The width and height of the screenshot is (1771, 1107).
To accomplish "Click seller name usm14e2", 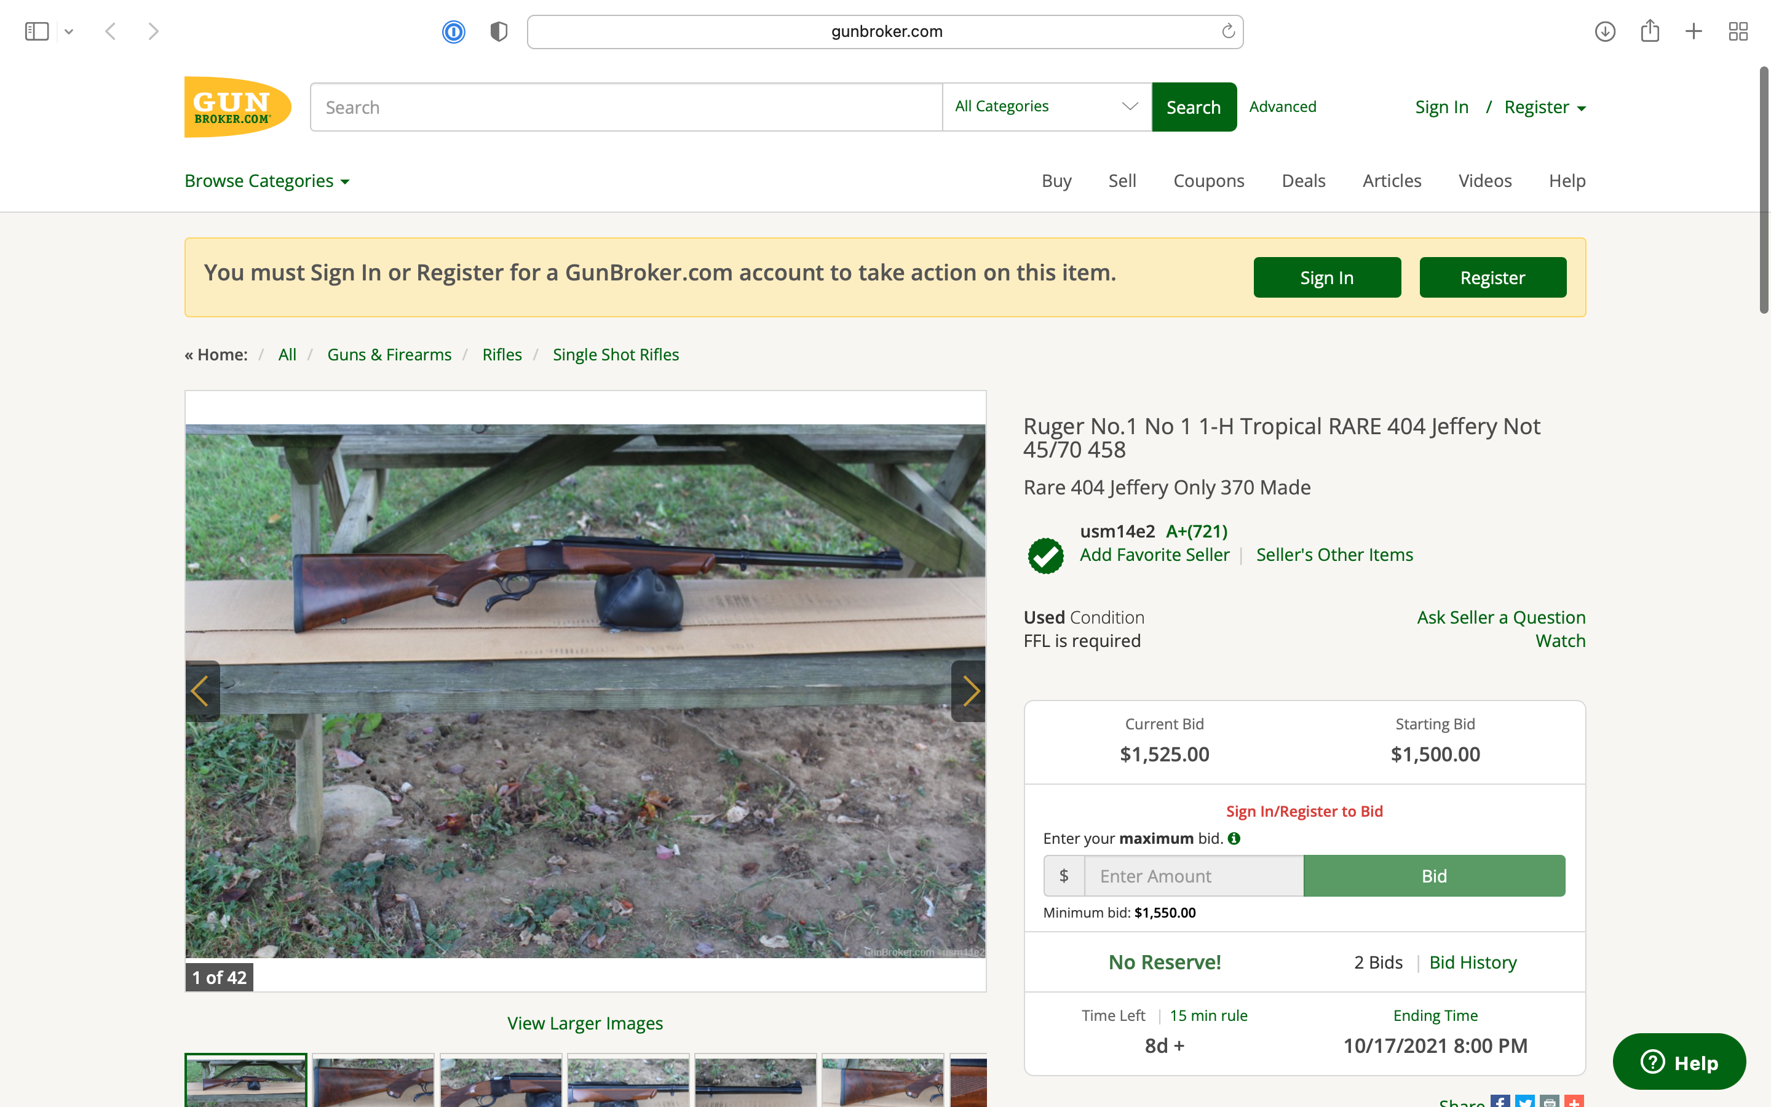I will (x=1117, y=531).
